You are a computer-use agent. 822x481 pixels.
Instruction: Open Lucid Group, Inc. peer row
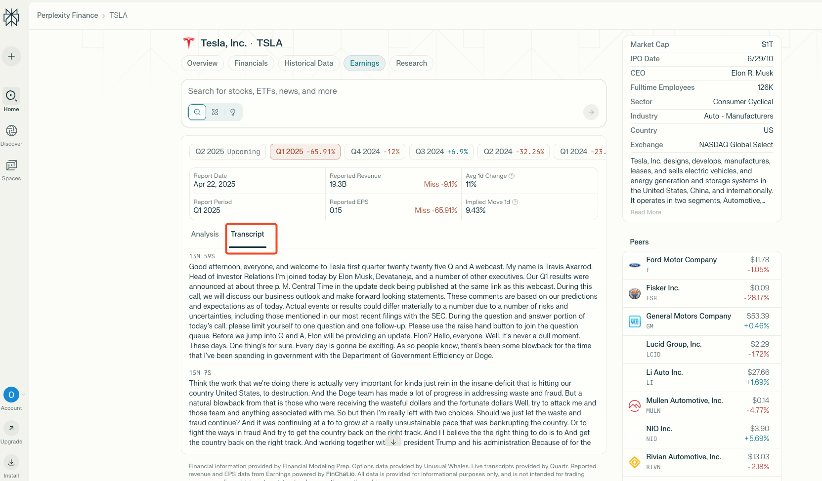(701, 350)
